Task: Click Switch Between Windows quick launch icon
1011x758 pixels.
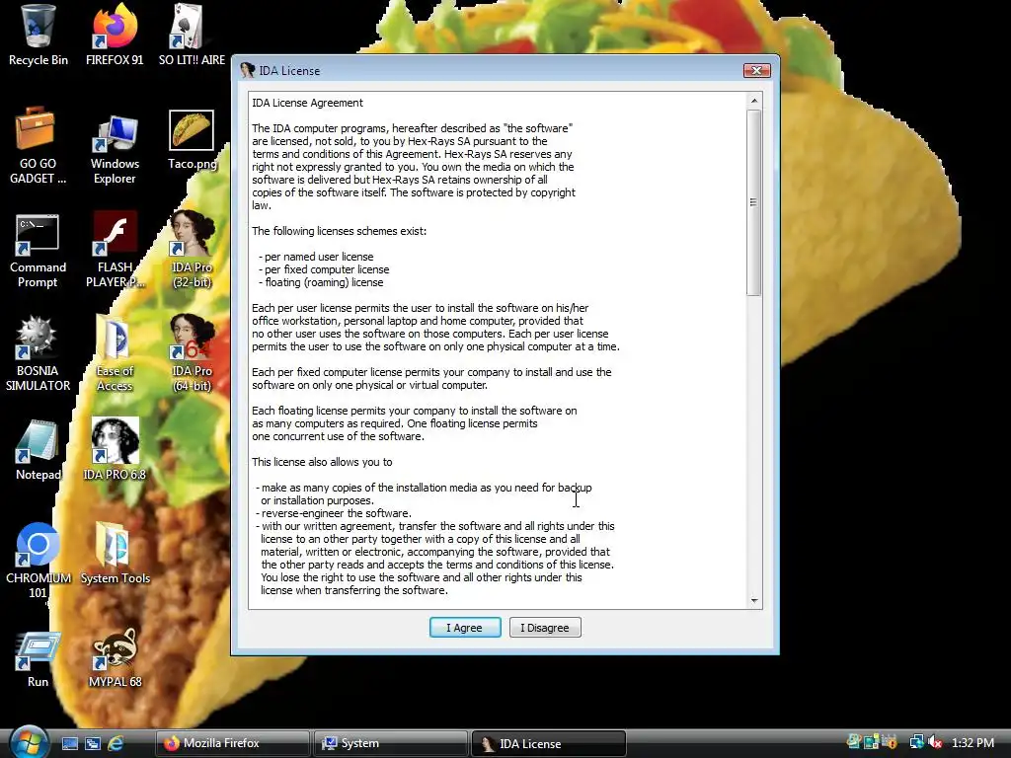Action: click(x=92, y=743)
